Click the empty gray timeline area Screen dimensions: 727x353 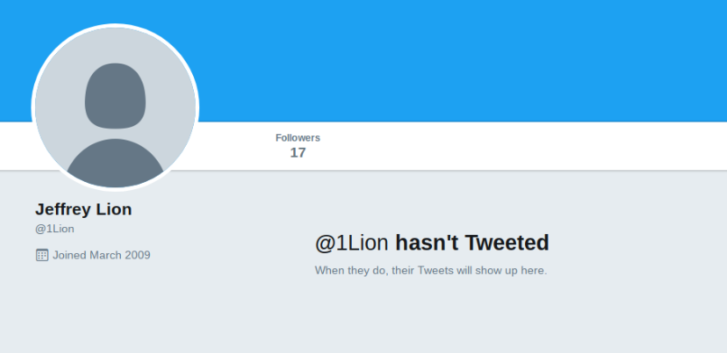(x=510, y=314)
